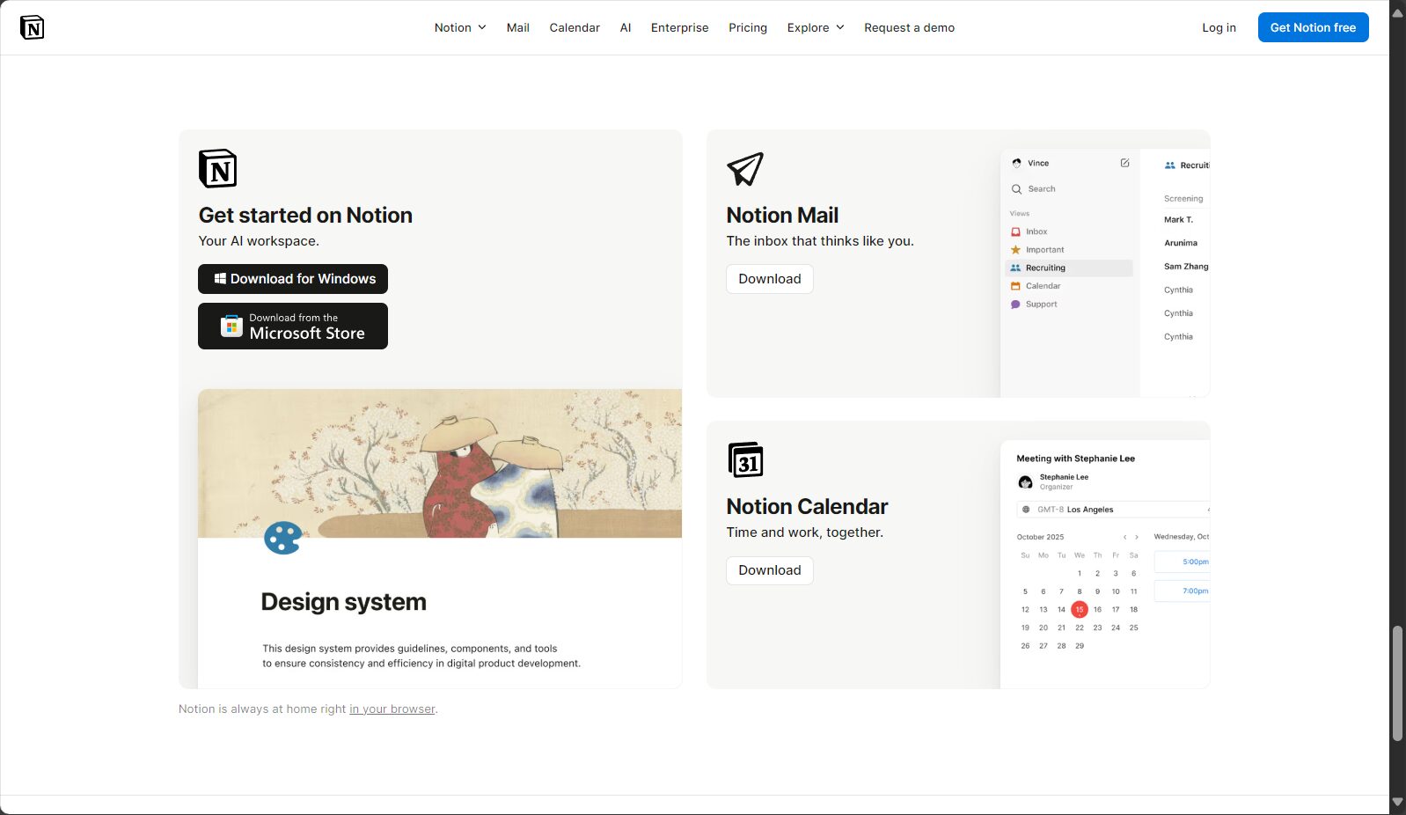The image size is (1406, 815).
Task: Expand the Notion dropdown in the navigation bar
Action: 460,27
